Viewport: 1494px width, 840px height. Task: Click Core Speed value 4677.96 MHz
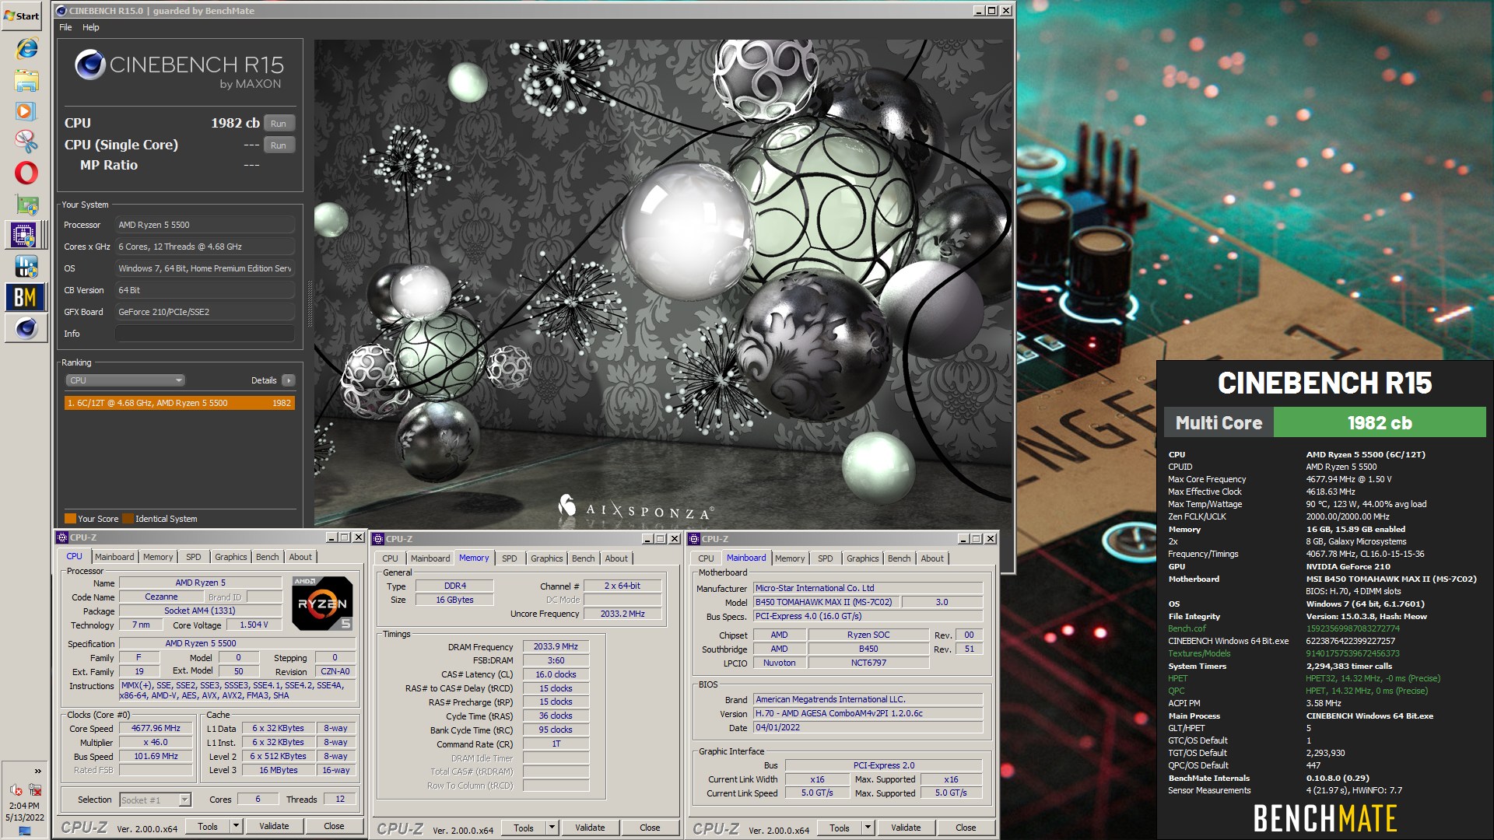[156, 729]
